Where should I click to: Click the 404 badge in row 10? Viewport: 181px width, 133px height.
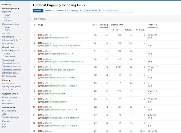click(40, 107)
